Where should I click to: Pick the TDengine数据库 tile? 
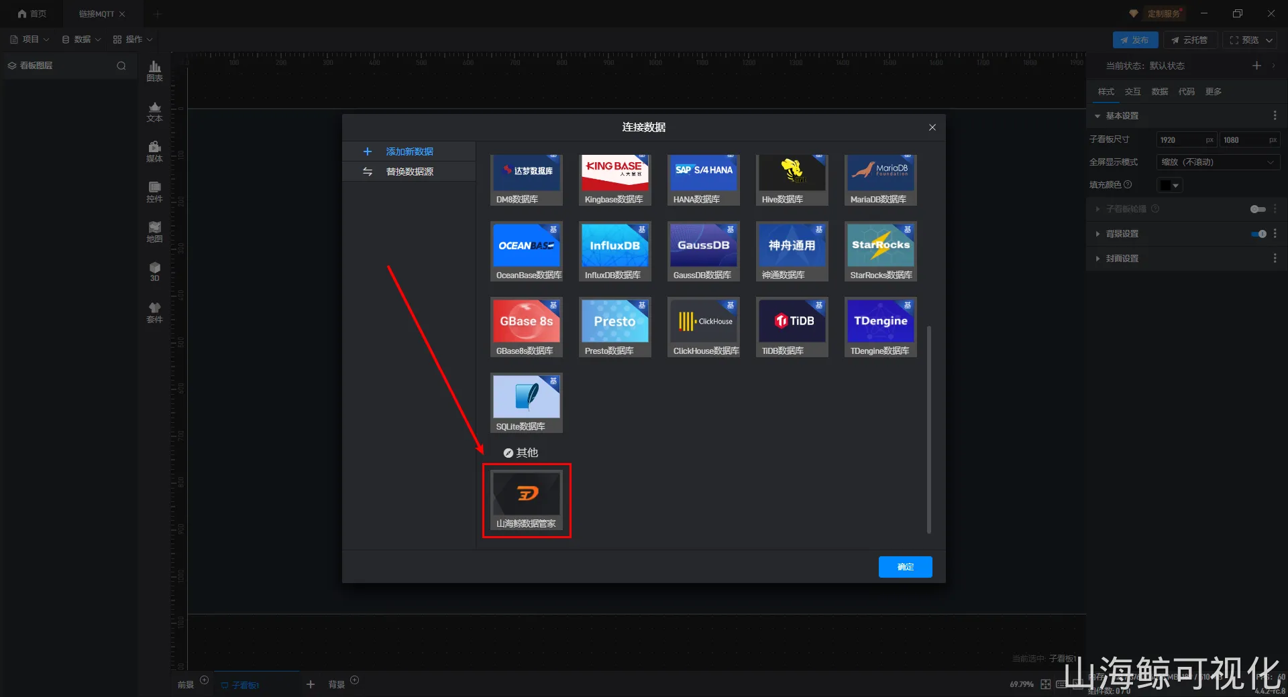[x=881, y=327]
